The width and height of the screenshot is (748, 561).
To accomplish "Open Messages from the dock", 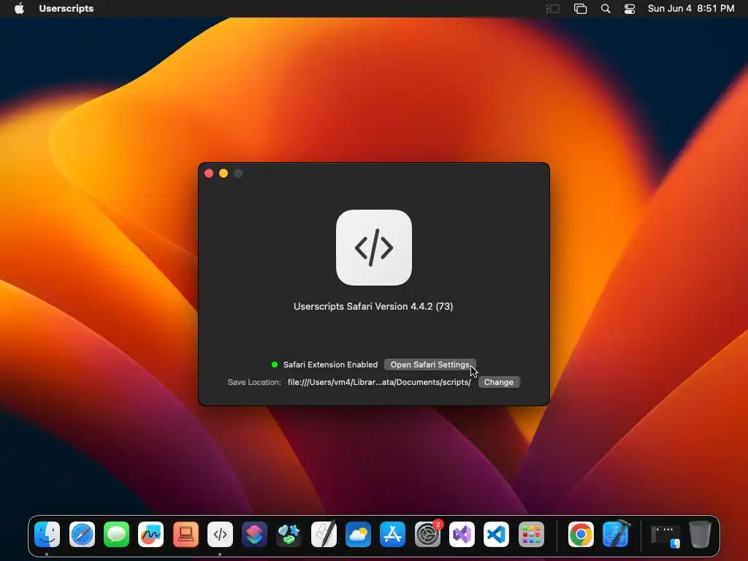I will tap(116, 534).
